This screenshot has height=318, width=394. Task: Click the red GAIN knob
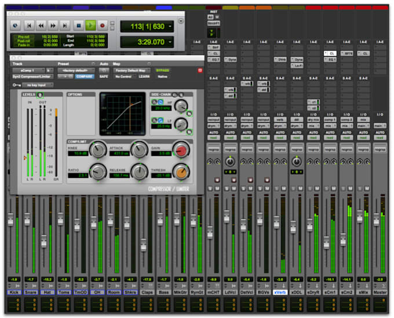(181, 150)
